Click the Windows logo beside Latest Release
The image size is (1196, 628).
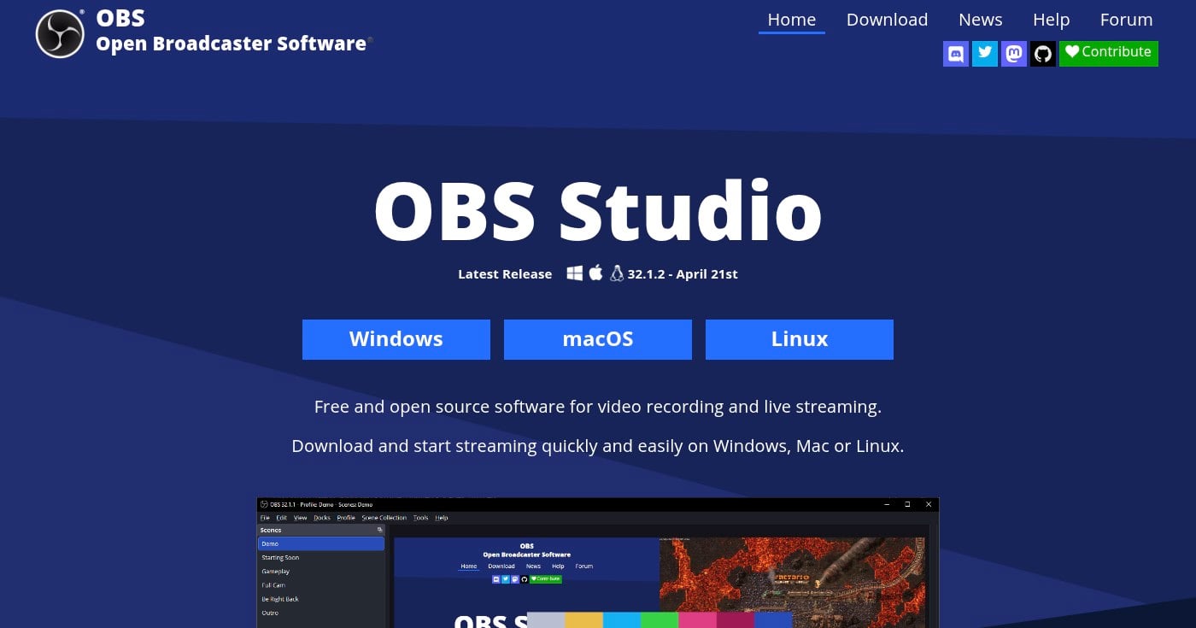click(575, 273)
